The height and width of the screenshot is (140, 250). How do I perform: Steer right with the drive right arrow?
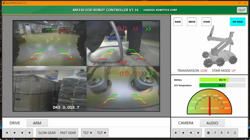pos(30,132)
